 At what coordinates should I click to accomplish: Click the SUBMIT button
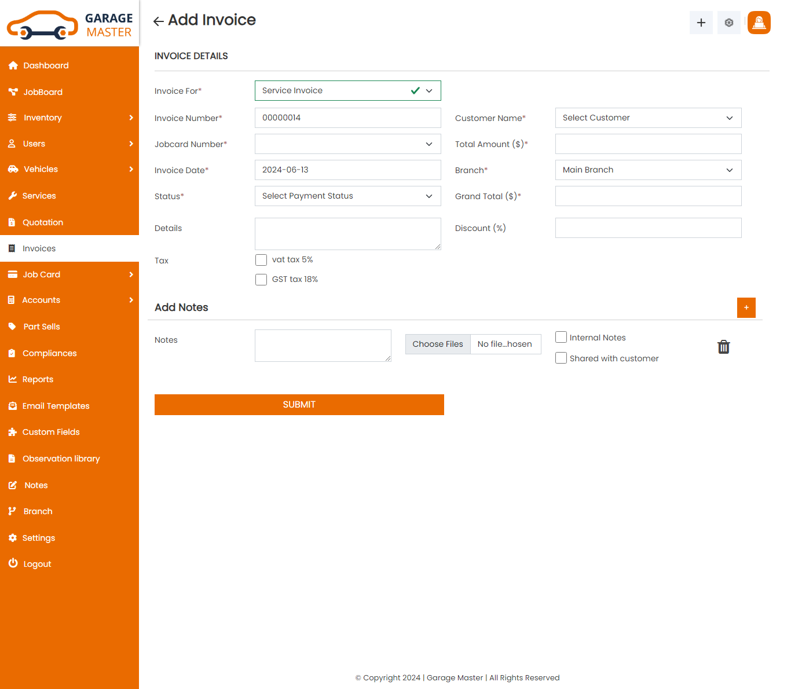click(299, 404)
